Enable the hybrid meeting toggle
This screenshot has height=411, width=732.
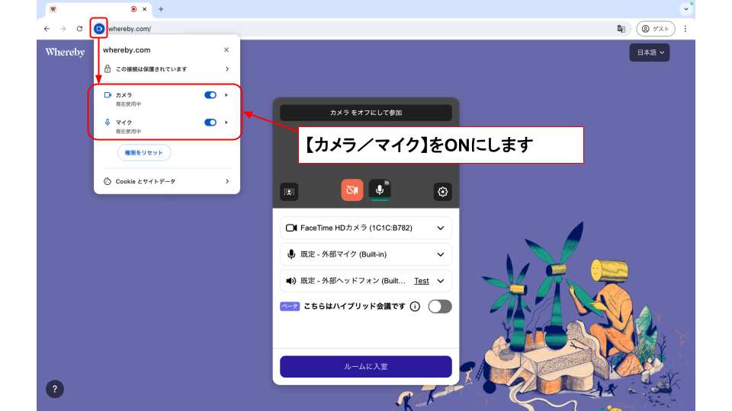point(440,307)
